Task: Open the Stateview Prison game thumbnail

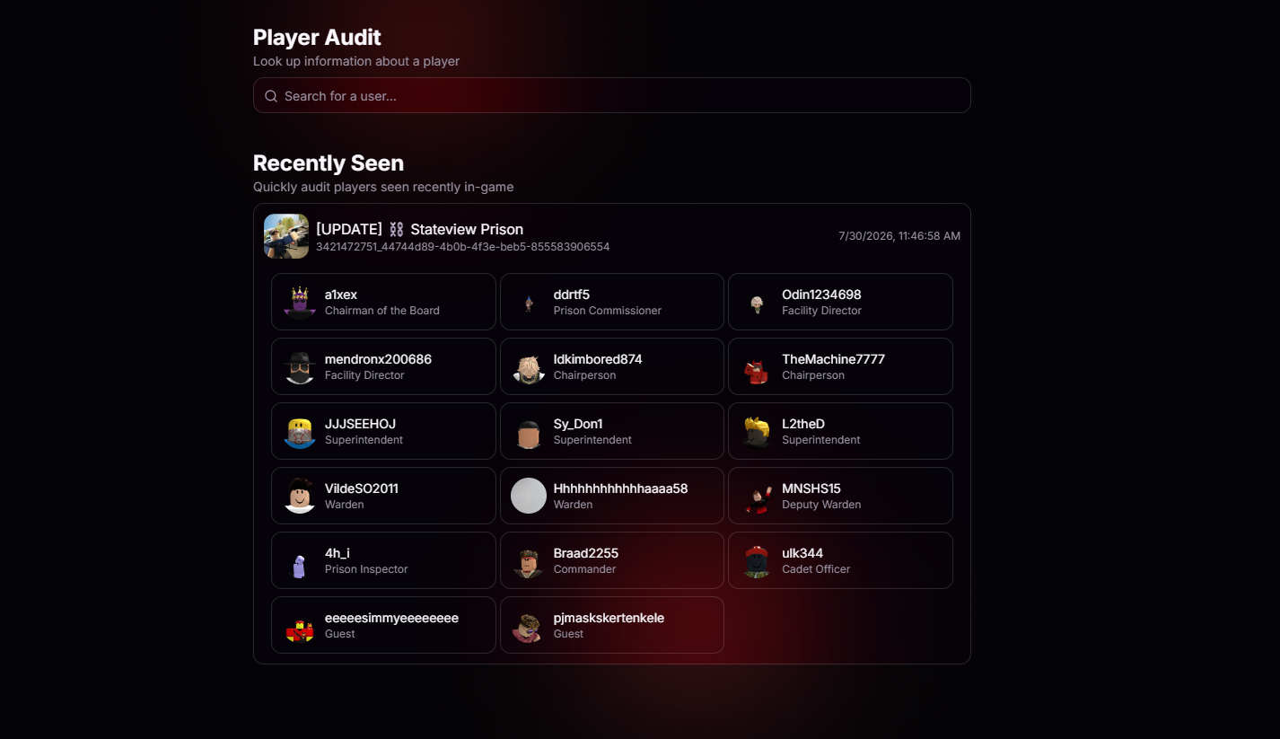Action: pyautogui.click(x=286, y=236)
